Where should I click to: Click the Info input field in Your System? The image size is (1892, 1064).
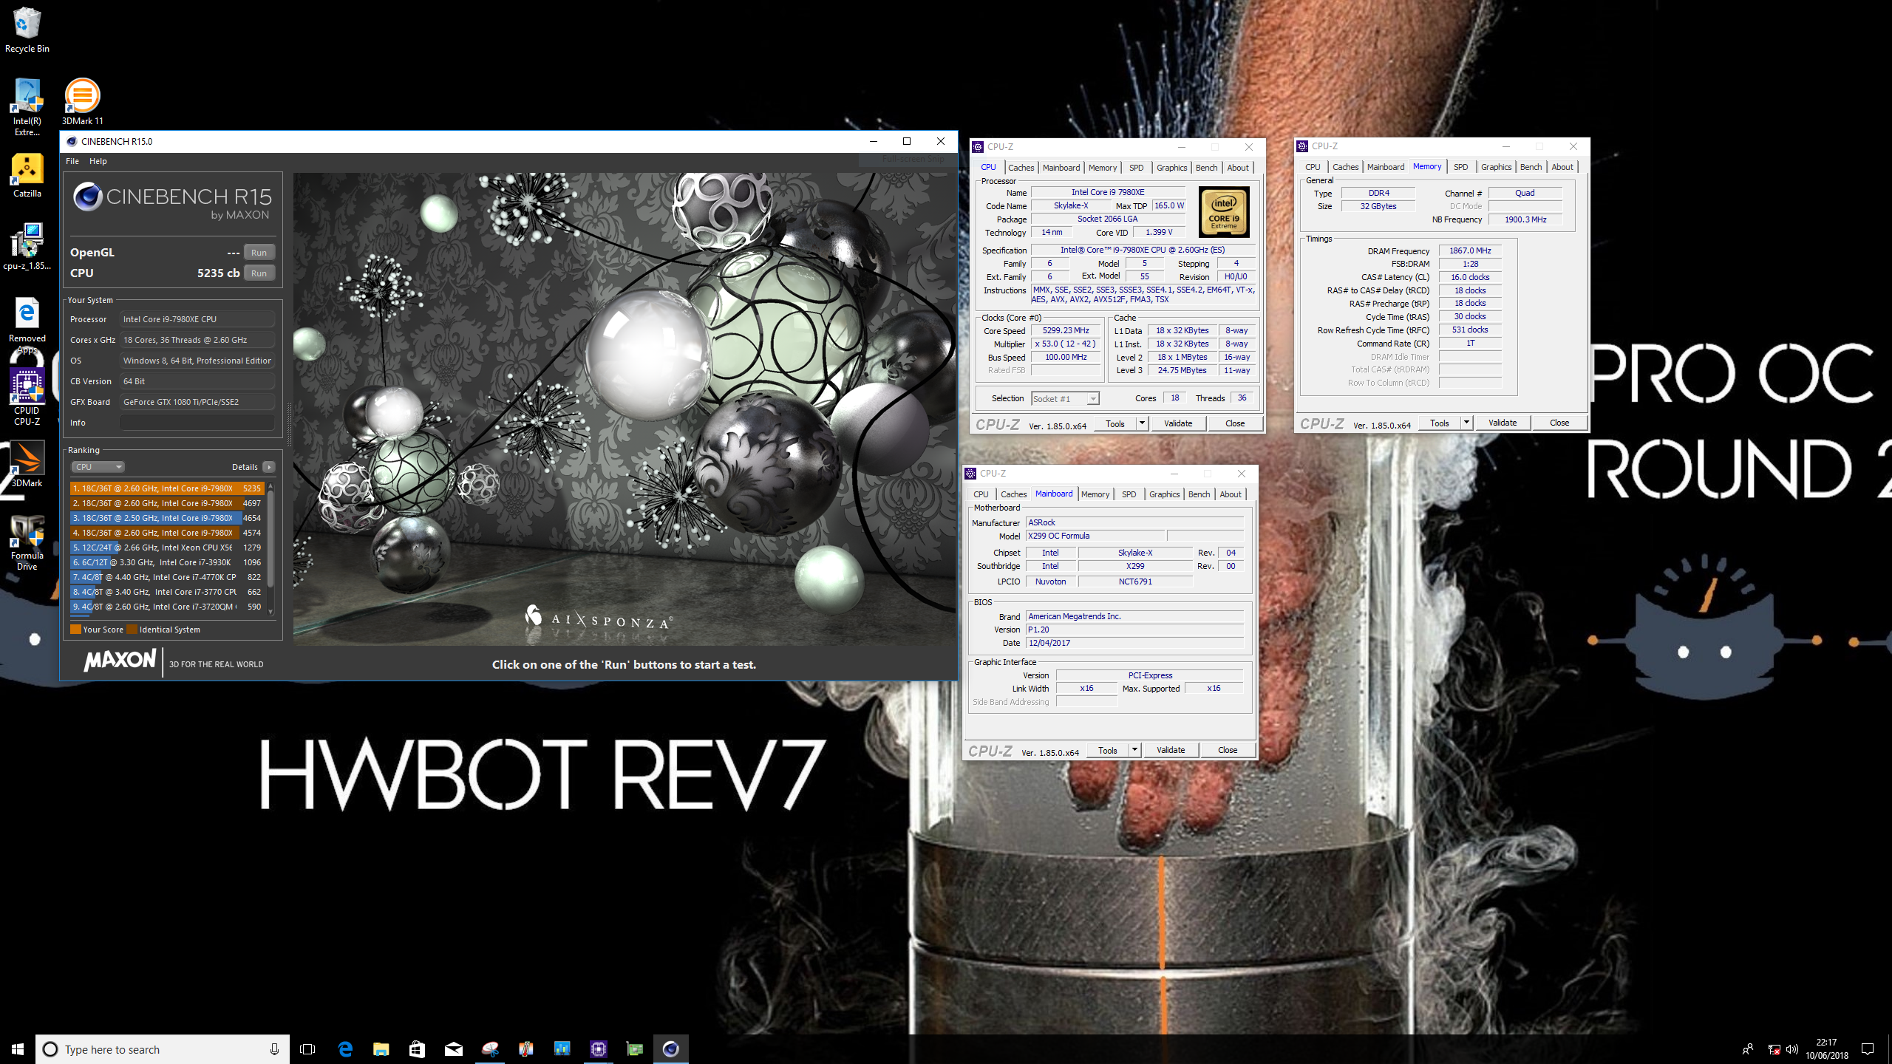tap(197, 423)
